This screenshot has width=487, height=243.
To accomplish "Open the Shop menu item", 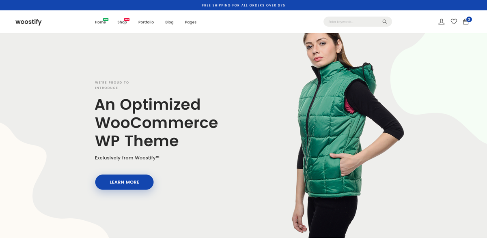I will [122, 22].
